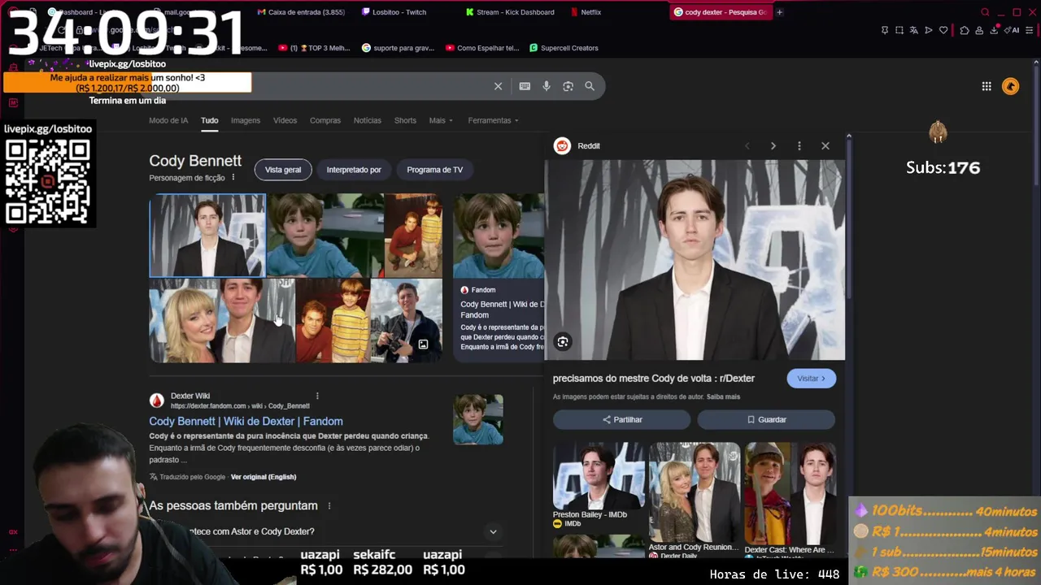Start voice search with the microphone icon
This screenshot has width=1041, height=585.
click(x=547, y=86)
